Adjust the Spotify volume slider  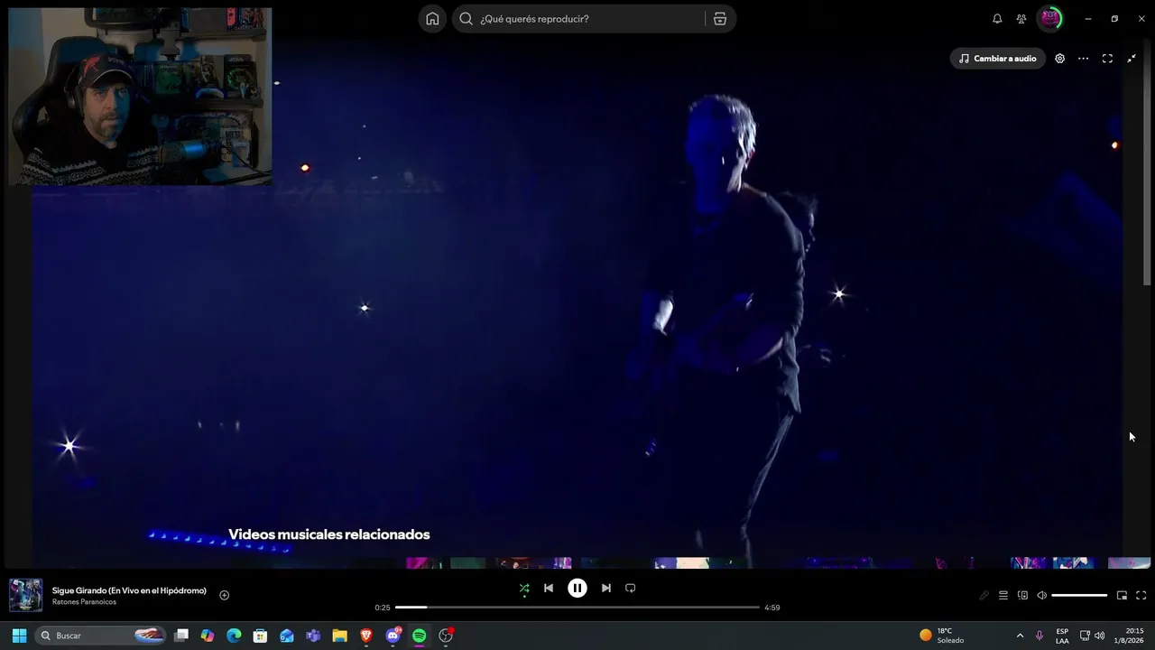[x=1079, y=595]
